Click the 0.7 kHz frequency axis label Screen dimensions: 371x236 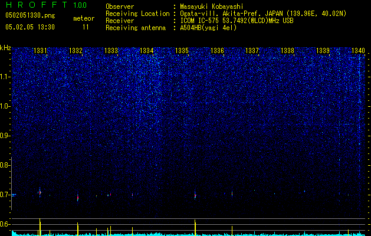5,195
